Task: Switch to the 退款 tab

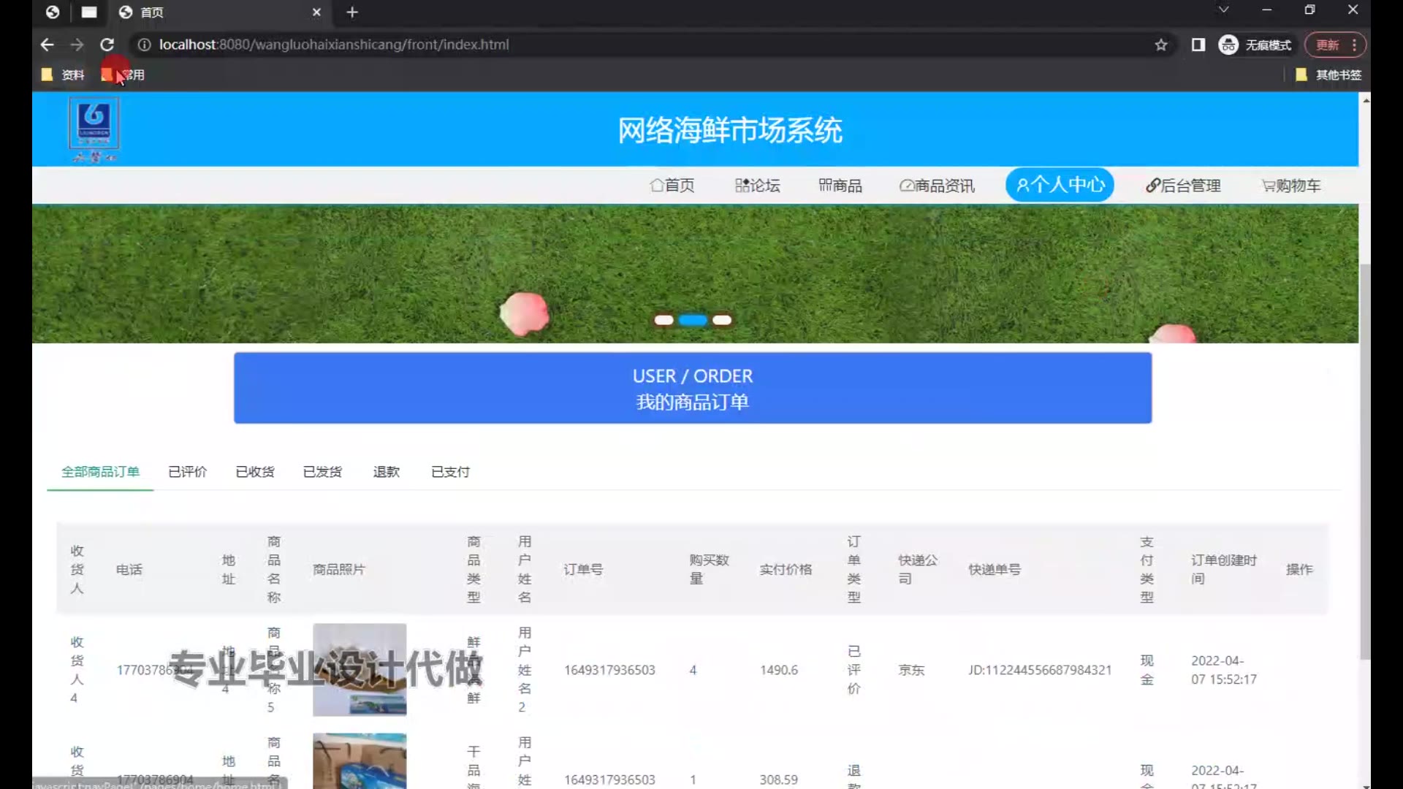Action: coord(387,472)
